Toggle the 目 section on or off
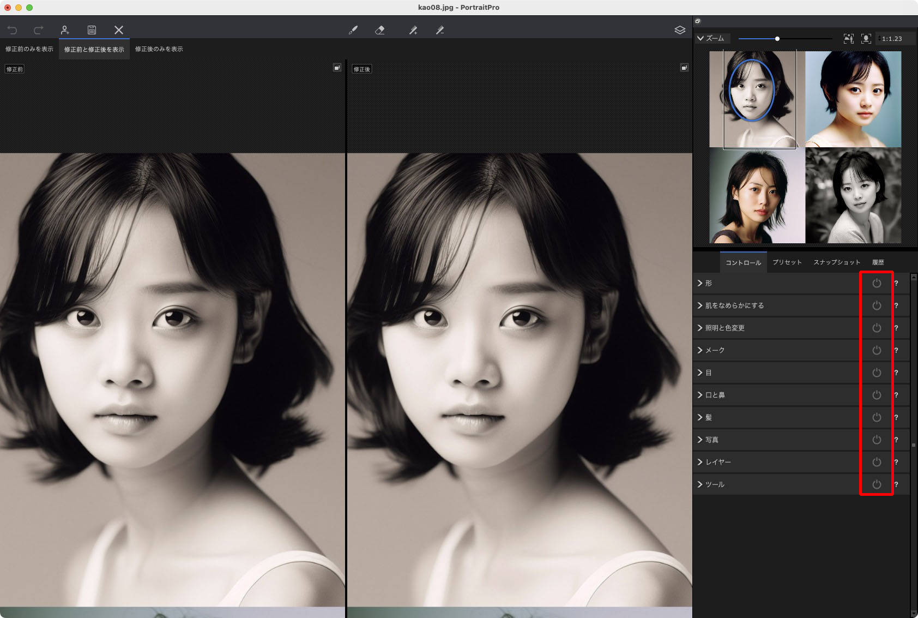This screenshot has width=918, height=618. [x=877, y=373]
